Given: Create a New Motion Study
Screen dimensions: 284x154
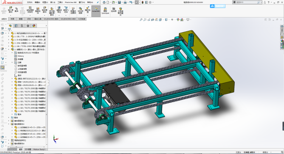Looking at the screenshot, I should [73, 9].
